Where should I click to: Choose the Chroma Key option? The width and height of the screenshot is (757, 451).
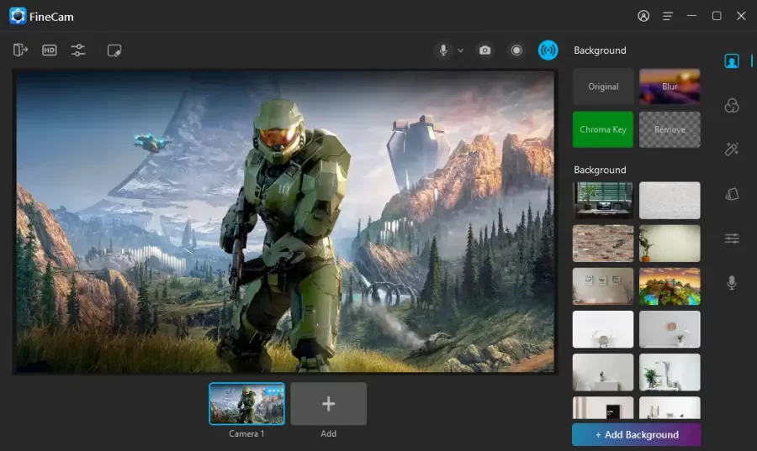click(603, 129)
